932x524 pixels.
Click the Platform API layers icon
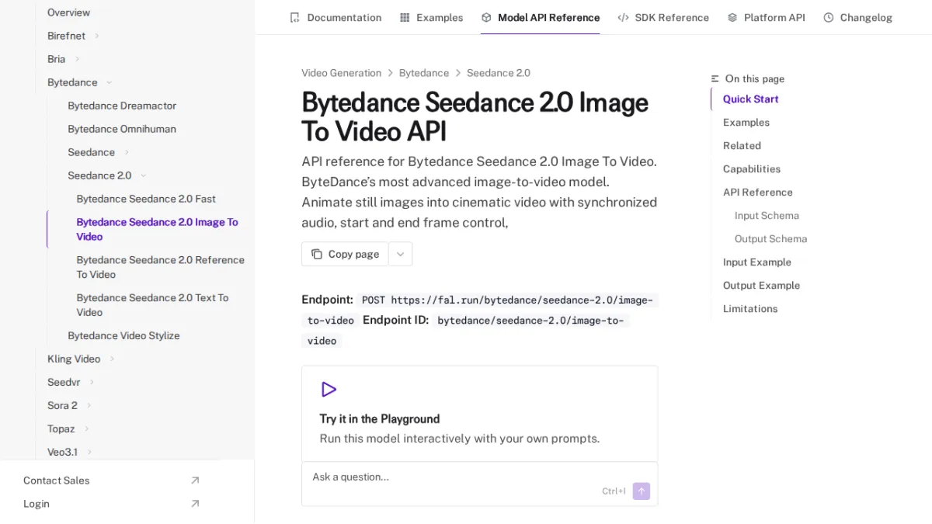click(732, 17)
